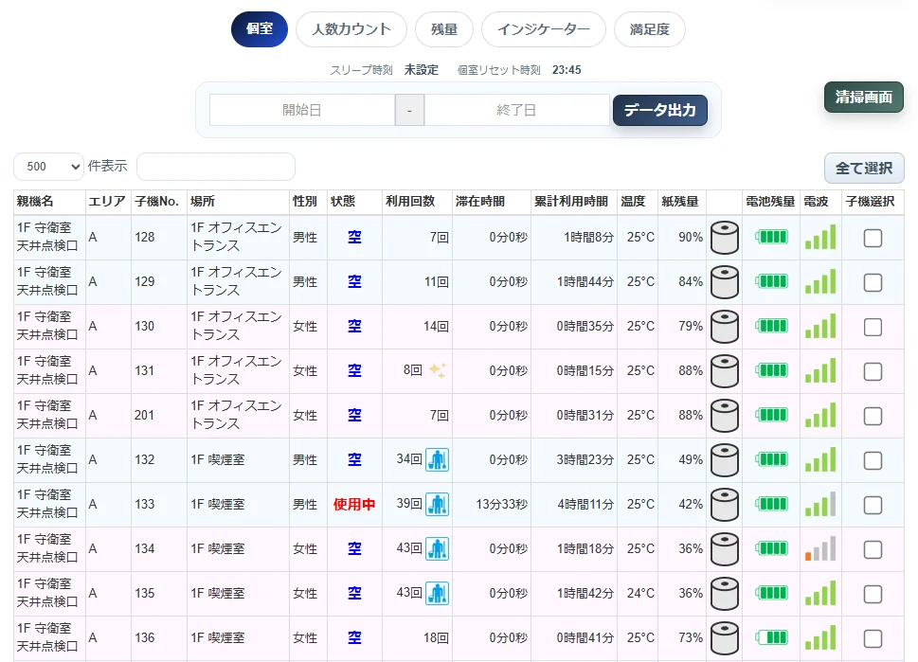Click the cleaning staff icon in row 135
918x662 pixels.
tap(437, 593)
